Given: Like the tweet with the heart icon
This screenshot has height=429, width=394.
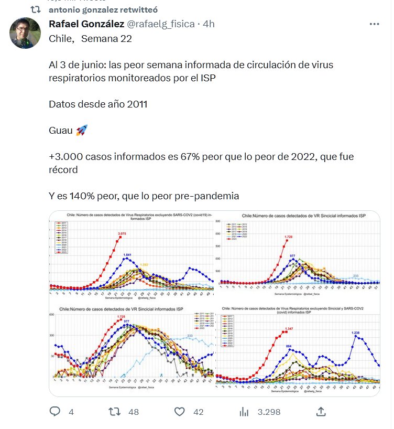Looking at the screenshot, I should coord(179,412).
